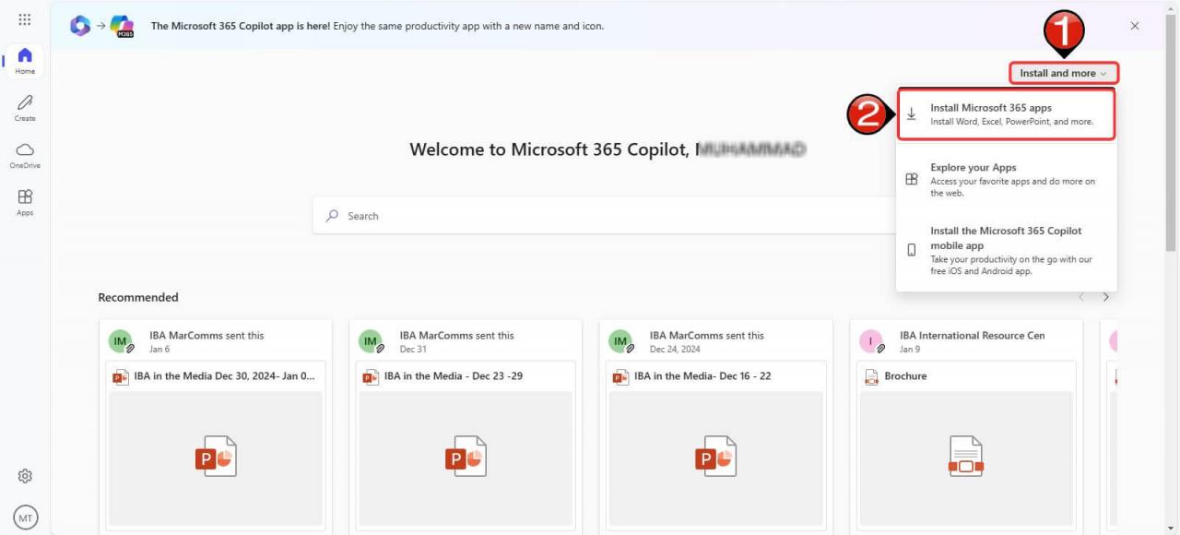Click the Explore your Apps grid icon
The height and width of the screenshot is (535, 1180).
(x=912, y=180)
